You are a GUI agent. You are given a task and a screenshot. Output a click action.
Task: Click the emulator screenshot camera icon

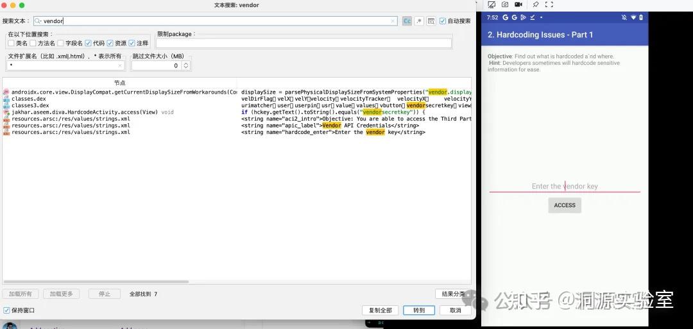click(x=505, y=4)
